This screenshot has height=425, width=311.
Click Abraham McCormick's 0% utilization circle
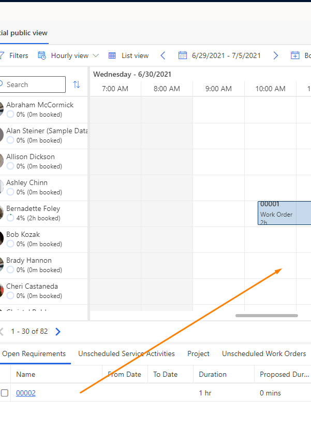(10, 115)
